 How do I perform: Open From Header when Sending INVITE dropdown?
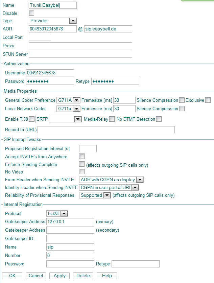pyautogui.click(x=112, y=180)
